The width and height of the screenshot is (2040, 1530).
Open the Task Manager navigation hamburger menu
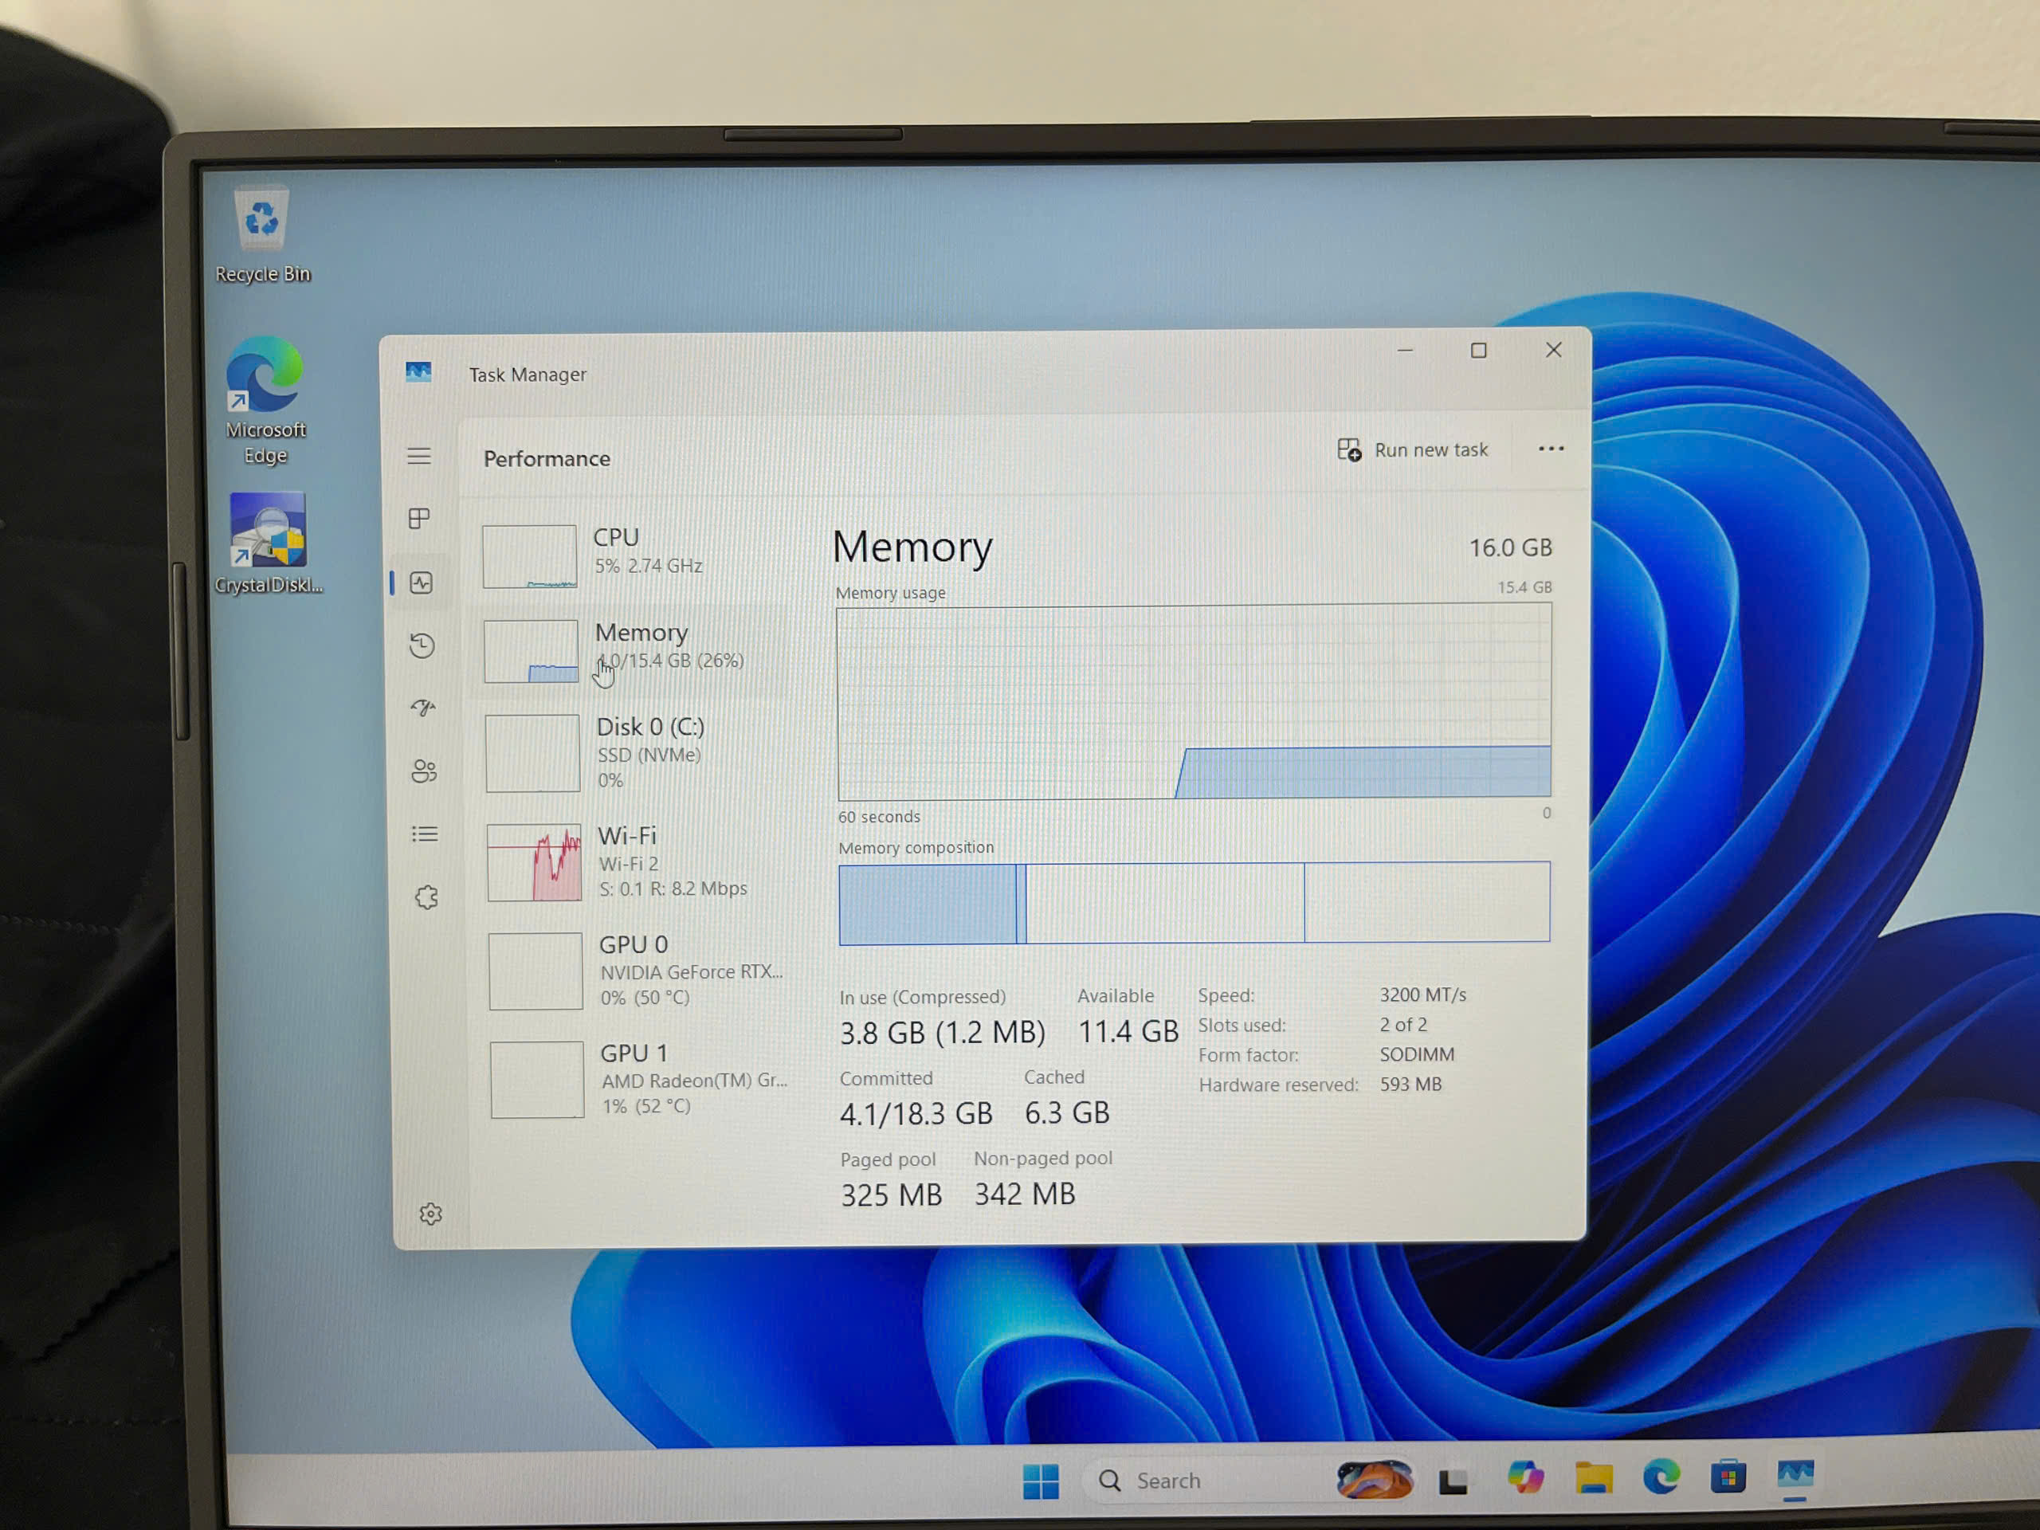click(x=420, y=456)
